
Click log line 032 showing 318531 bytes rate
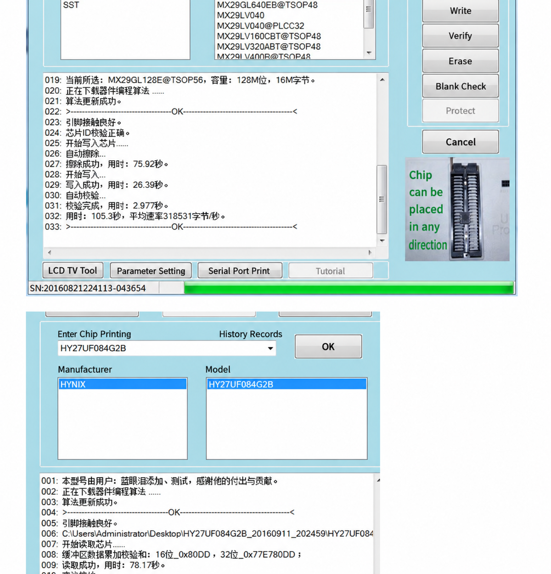135,216
